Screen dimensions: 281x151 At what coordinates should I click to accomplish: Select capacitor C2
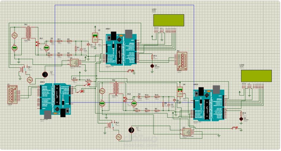click(169, 104)
